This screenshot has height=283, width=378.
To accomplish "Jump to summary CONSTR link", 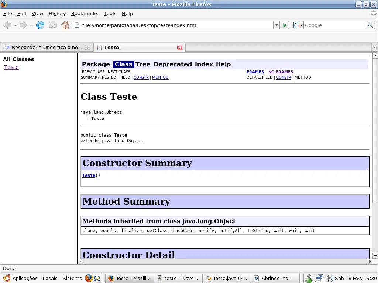I will coord(141,77).
